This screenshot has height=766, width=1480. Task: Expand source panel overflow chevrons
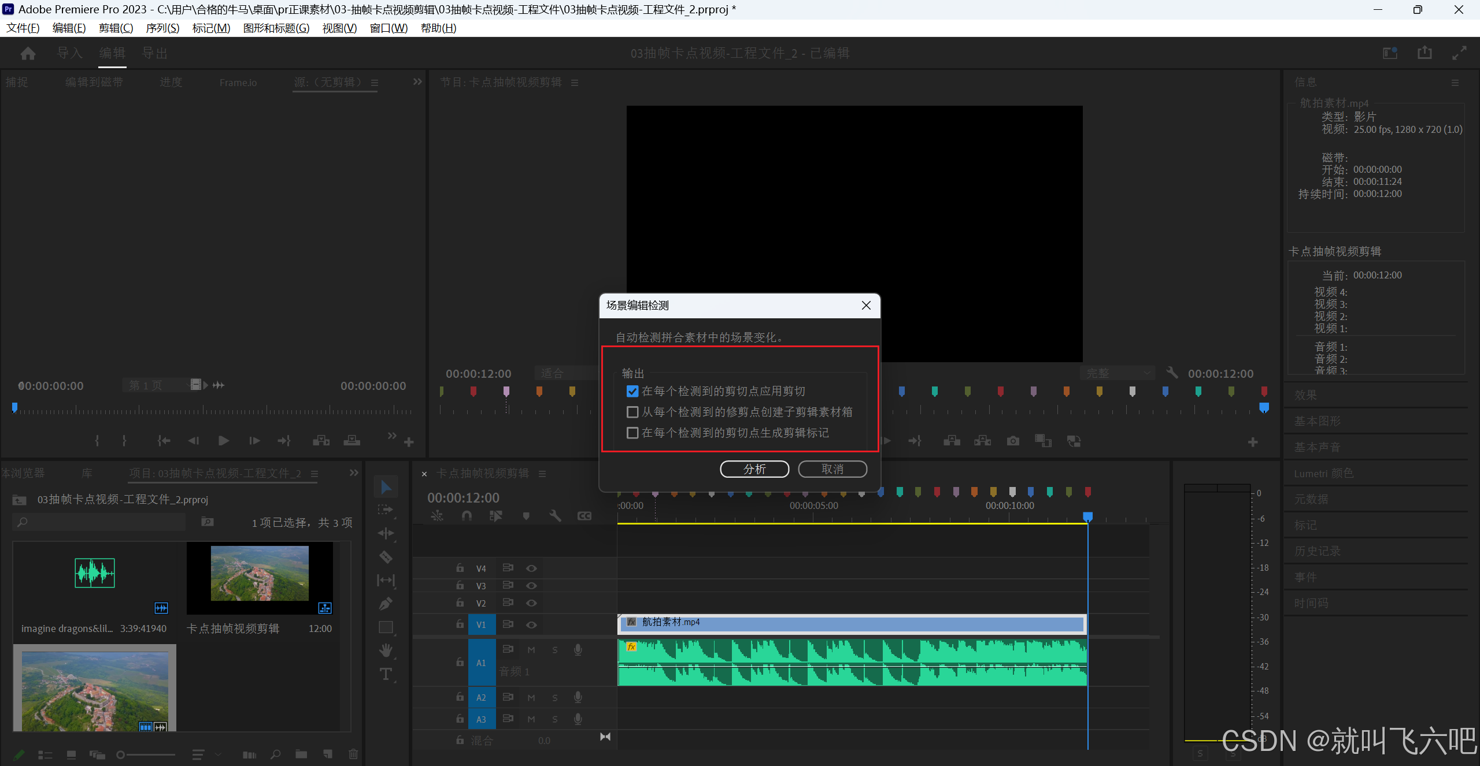(417, 82)
